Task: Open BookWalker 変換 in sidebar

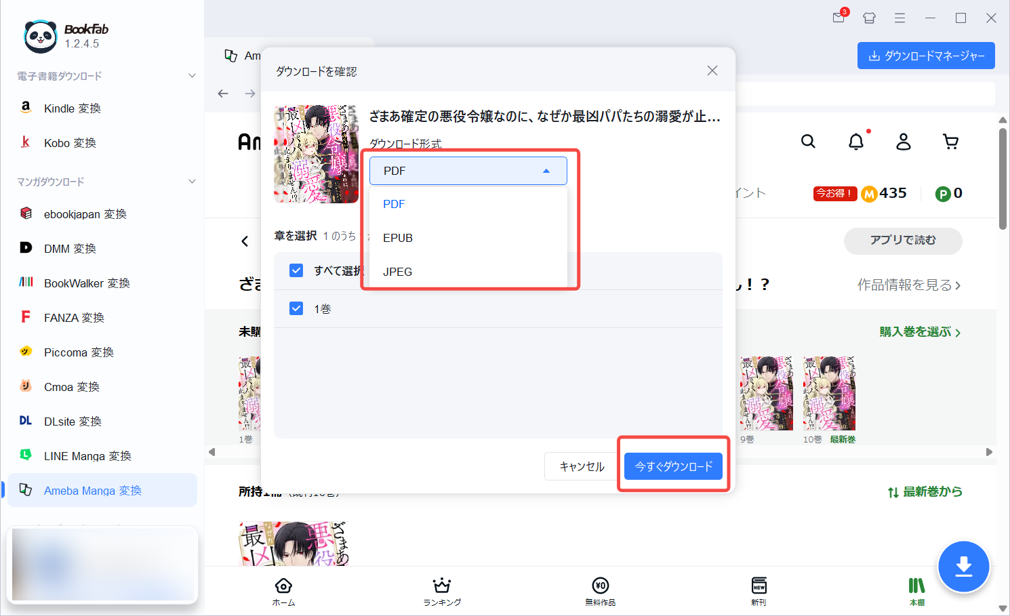Action: click(x=102, y=283)
